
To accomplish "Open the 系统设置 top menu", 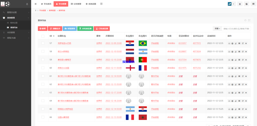I will [91, 4].
